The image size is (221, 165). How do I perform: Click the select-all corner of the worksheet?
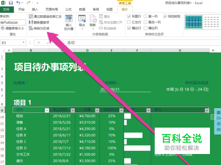3,51
